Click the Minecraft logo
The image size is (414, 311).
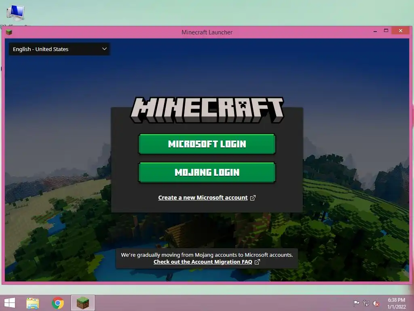207,110
